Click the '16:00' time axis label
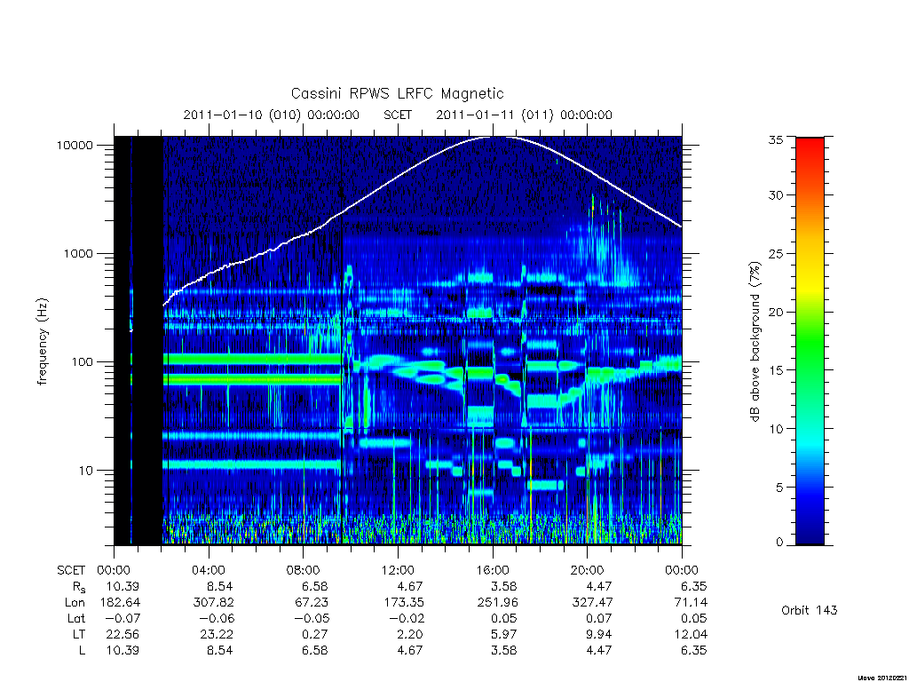The height and width of the screenshot is (682, 909). click(493, 571)
